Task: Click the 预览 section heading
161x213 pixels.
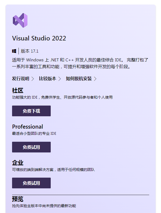Action: (x=18, y=199)
